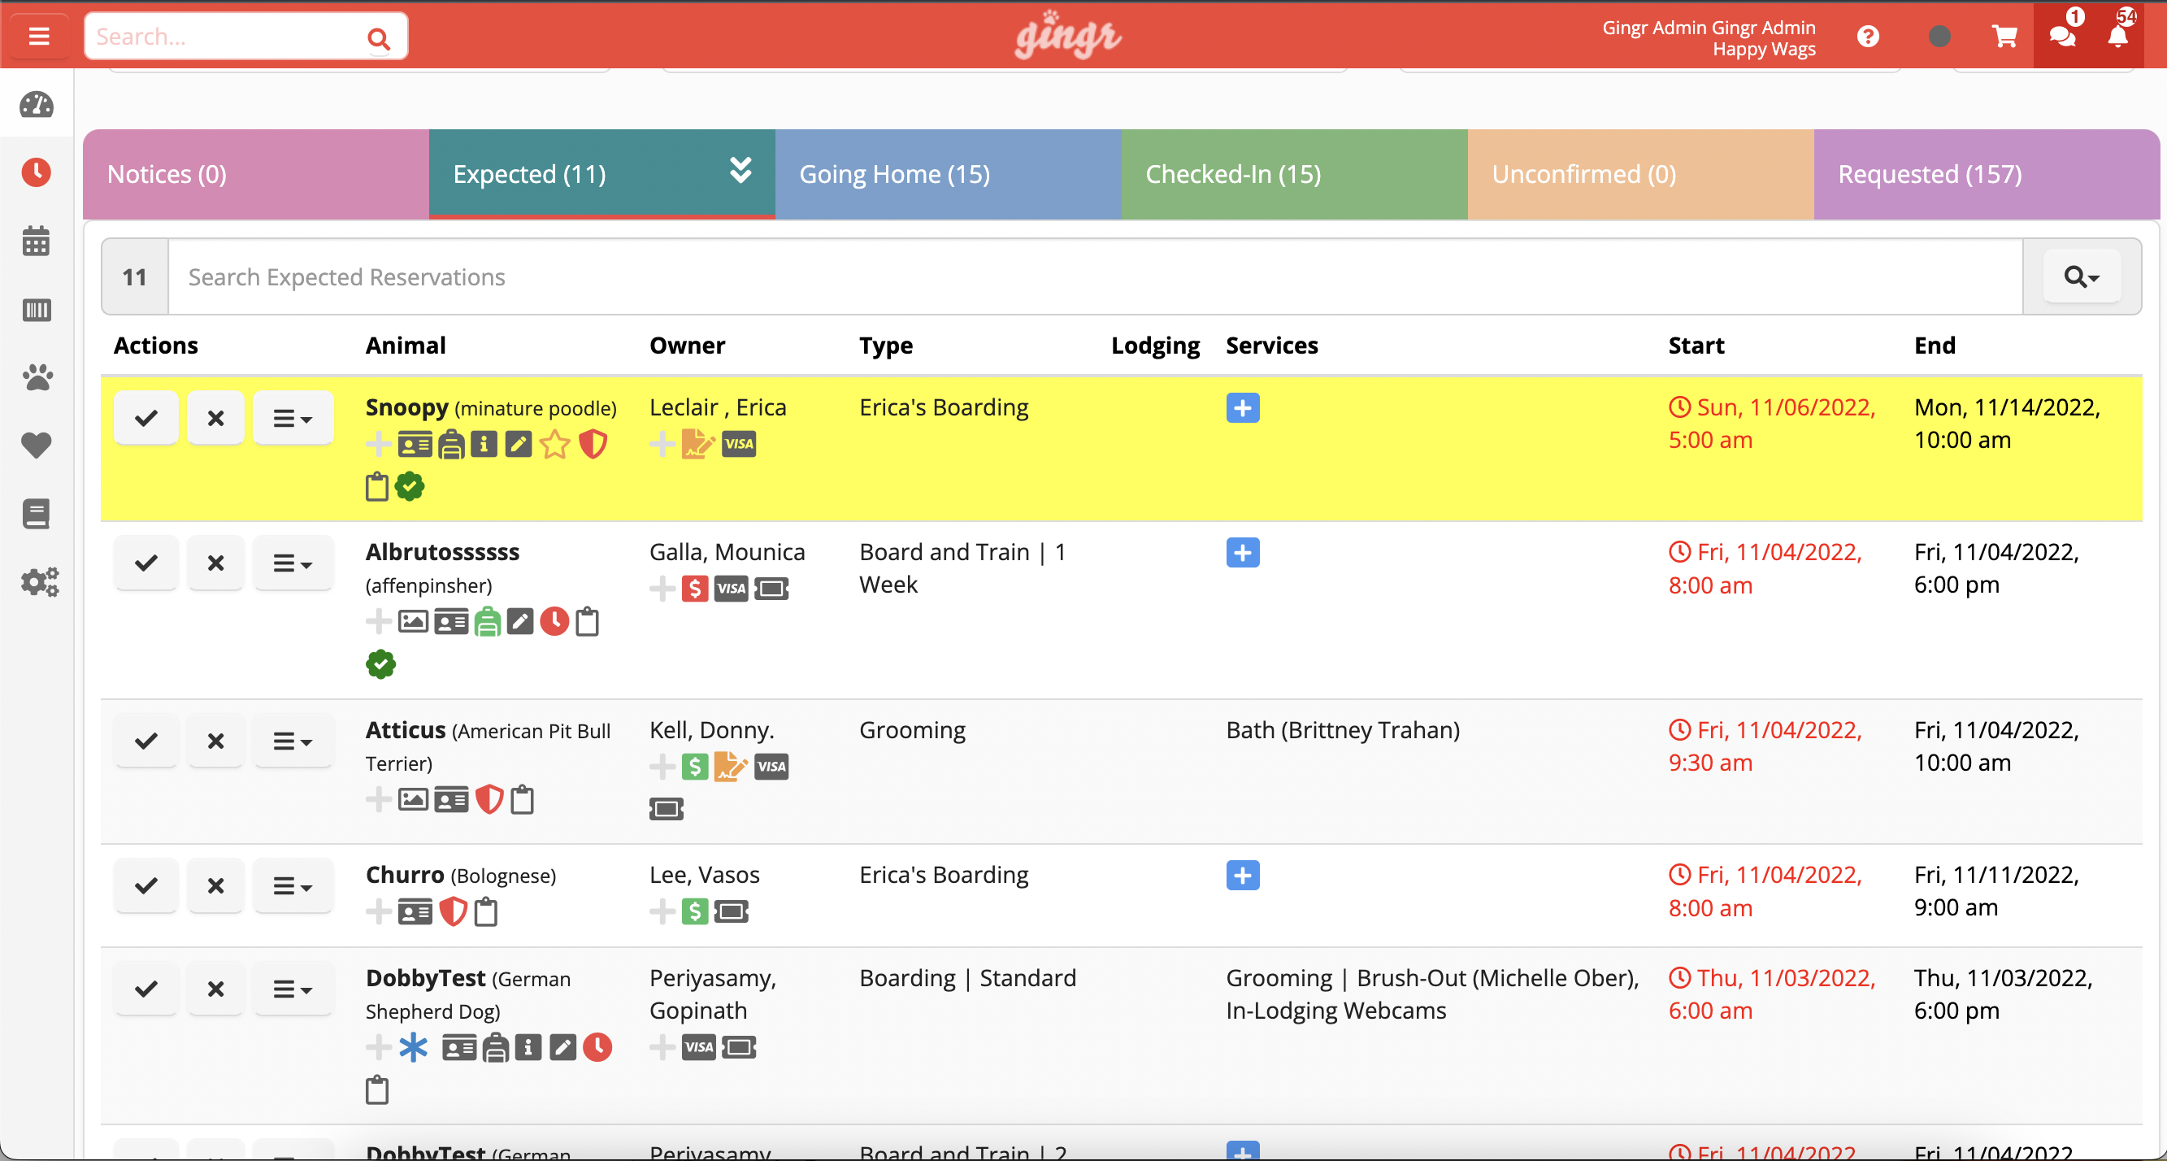Mark Albrutossssss reservation with the checkmark button
The height and width of the screenshot is (1161, 2167).
[145, 562]
